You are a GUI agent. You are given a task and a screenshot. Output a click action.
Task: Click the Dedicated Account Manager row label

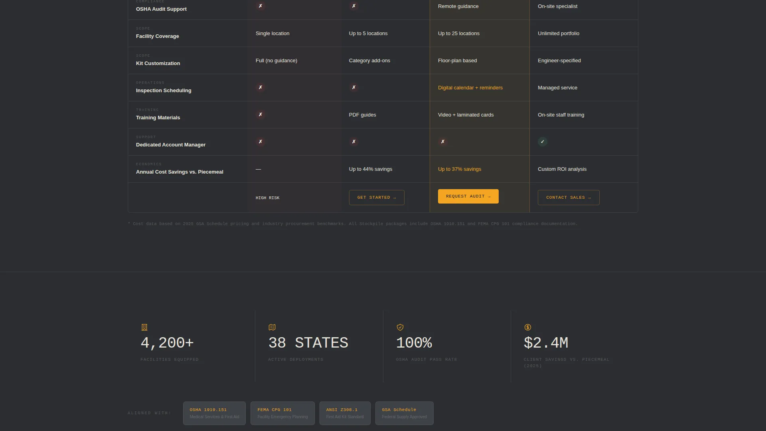(171, 145)
